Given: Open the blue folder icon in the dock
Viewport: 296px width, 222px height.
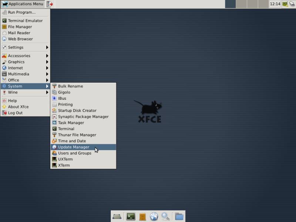Looking at the screenshot, I should click(179, 216).
